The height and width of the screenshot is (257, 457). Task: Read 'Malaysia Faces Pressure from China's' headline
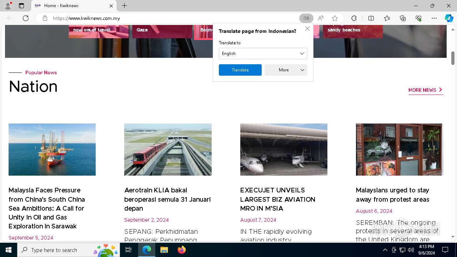(47, 208)
